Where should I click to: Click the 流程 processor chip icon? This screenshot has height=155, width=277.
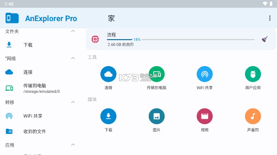[x=95, y=39]
